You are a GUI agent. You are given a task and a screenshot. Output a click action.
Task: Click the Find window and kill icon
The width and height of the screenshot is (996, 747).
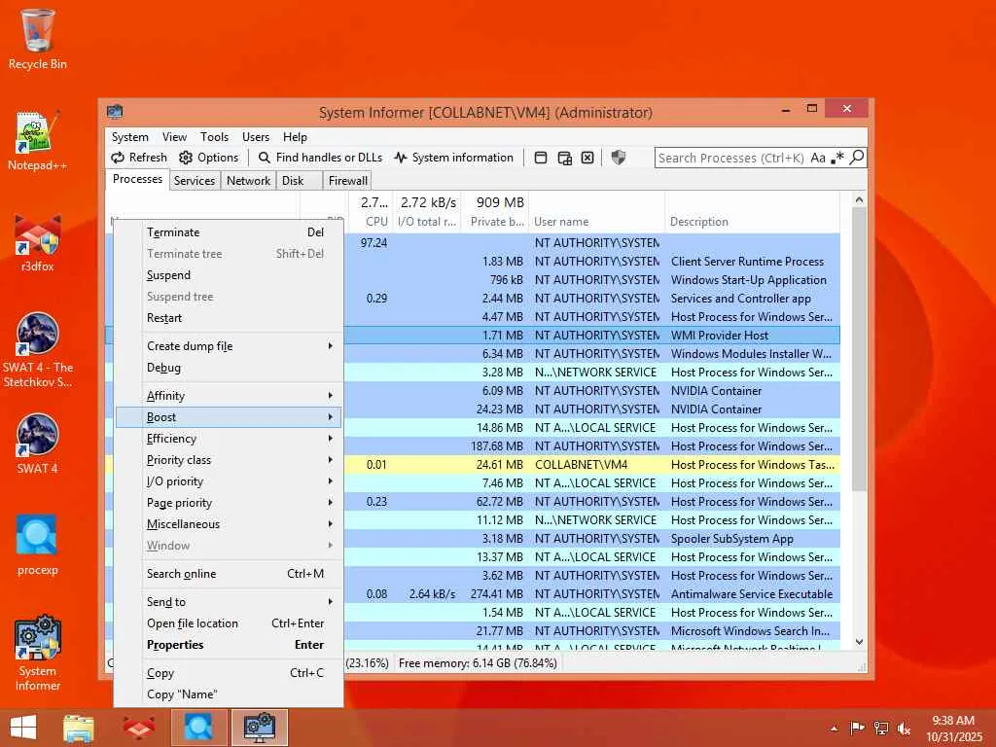587,158
